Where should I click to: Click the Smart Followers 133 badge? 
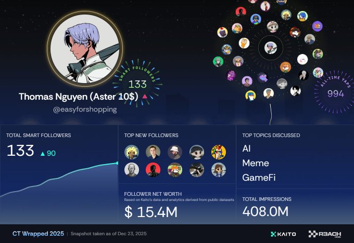137,83
